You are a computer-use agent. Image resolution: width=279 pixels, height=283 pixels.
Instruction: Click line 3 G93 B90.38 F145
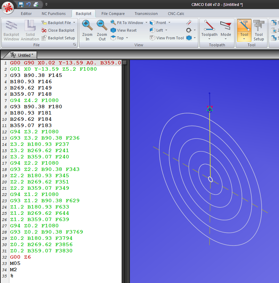(x=36, y=75)
